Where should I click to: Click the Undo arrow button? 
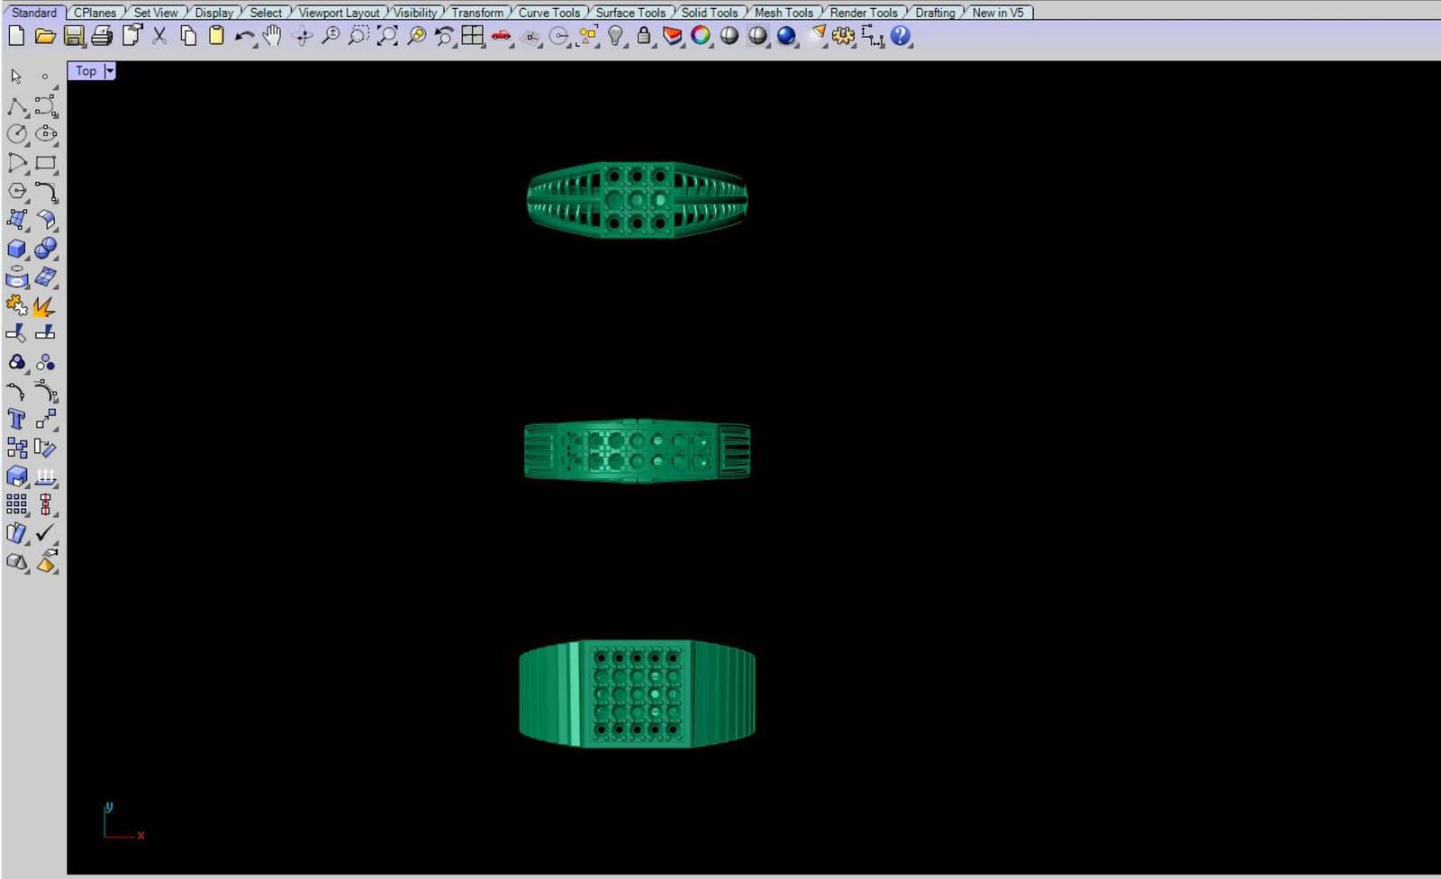pyautogui.click(x=243, y=36)
